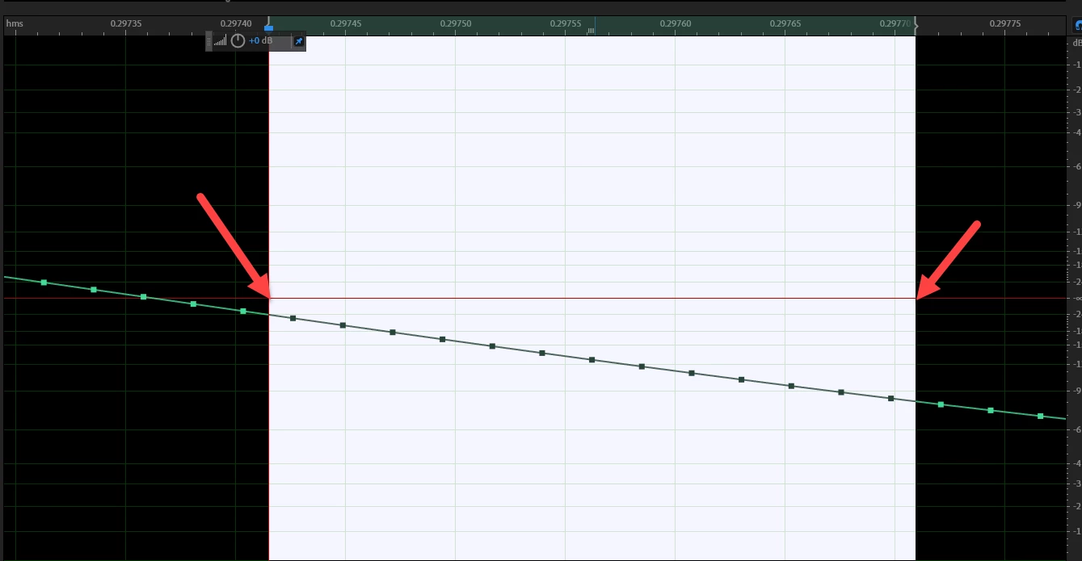Click the 0.29760 ruler time label
This screenshot has width=1082, height=561.
click(x=676, y=24)
